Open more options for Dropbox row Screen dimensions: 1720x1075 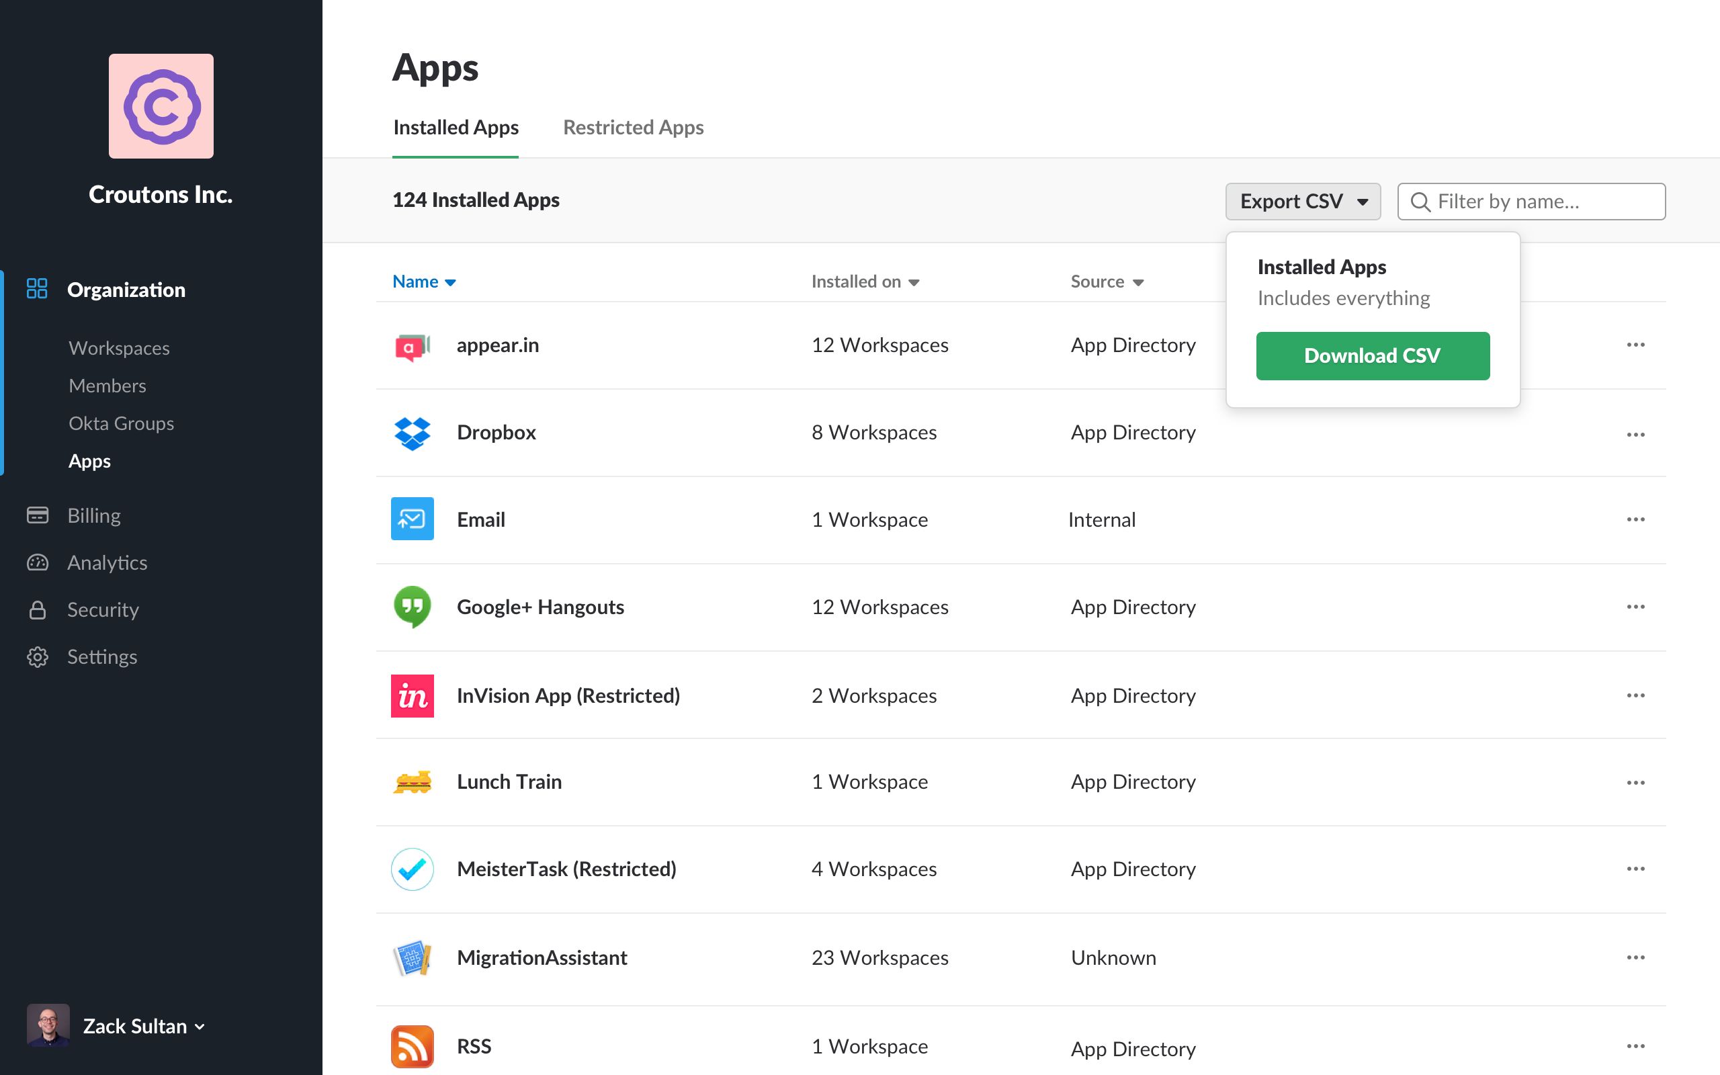coord(1635,434)
